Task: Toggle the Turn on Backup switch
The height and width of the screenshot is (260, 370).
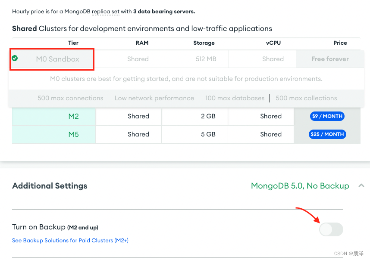Action: point(331,229)
